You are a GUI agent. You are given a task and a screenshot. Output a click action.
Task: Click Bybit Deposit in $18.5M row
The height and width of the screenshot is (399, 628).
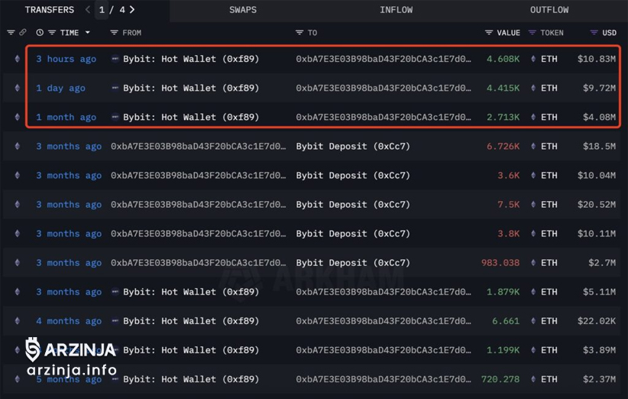click(x=353, y=147)
